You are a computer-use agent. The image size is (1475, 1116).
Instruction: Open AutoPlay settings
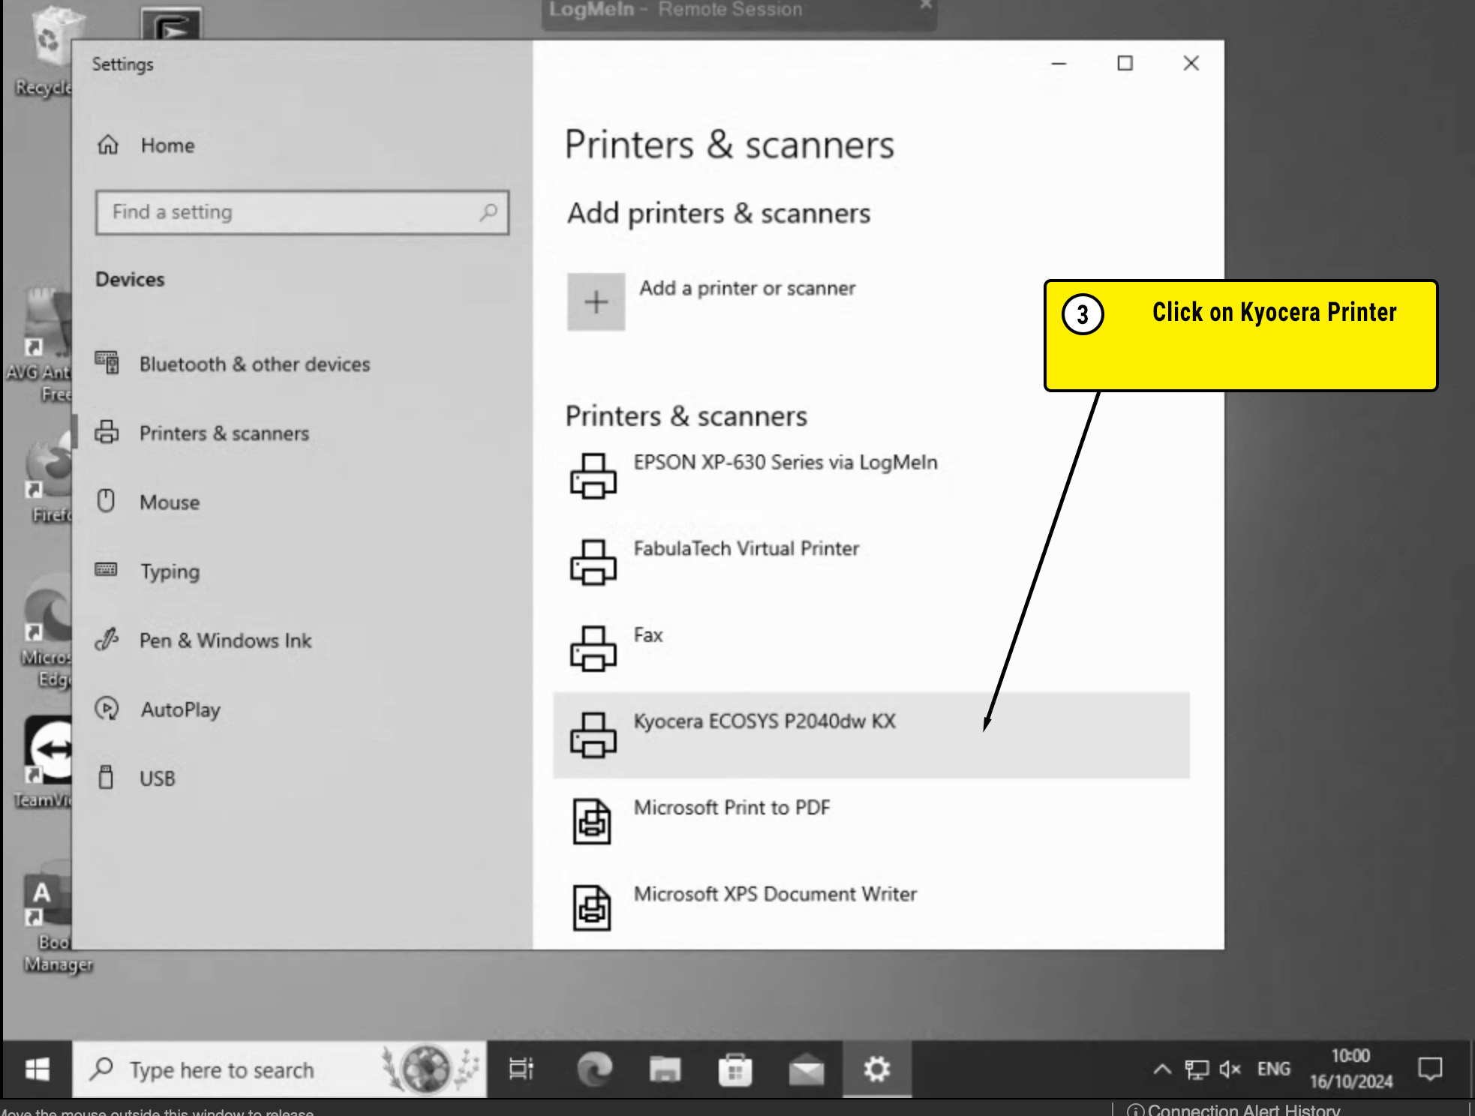click(x=180, y=709)
